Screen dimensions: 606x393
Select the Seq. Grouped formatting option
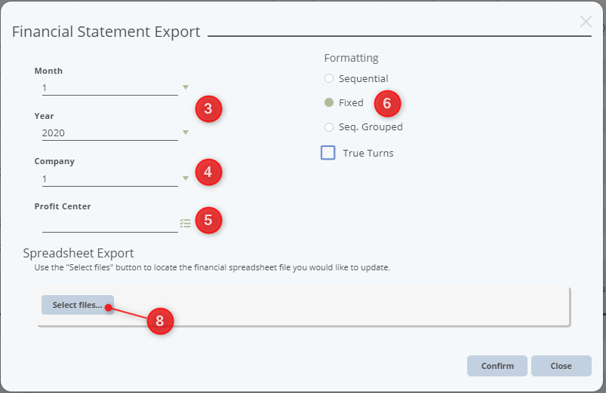click(329, 126)
